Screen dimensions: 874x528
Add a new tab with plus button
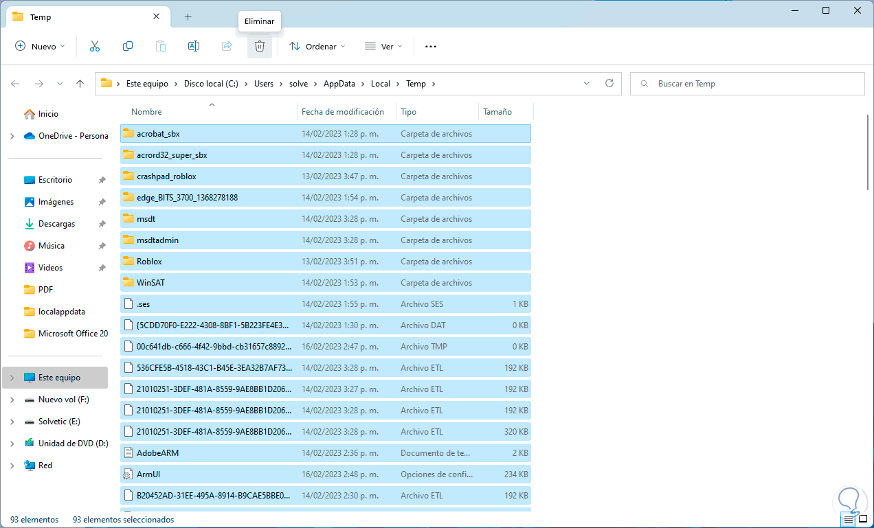pyautogui.click(x=188, y=16)
